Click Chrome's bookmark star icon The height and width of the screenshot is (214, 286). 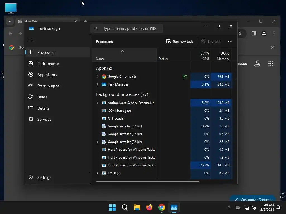[240, 33]
